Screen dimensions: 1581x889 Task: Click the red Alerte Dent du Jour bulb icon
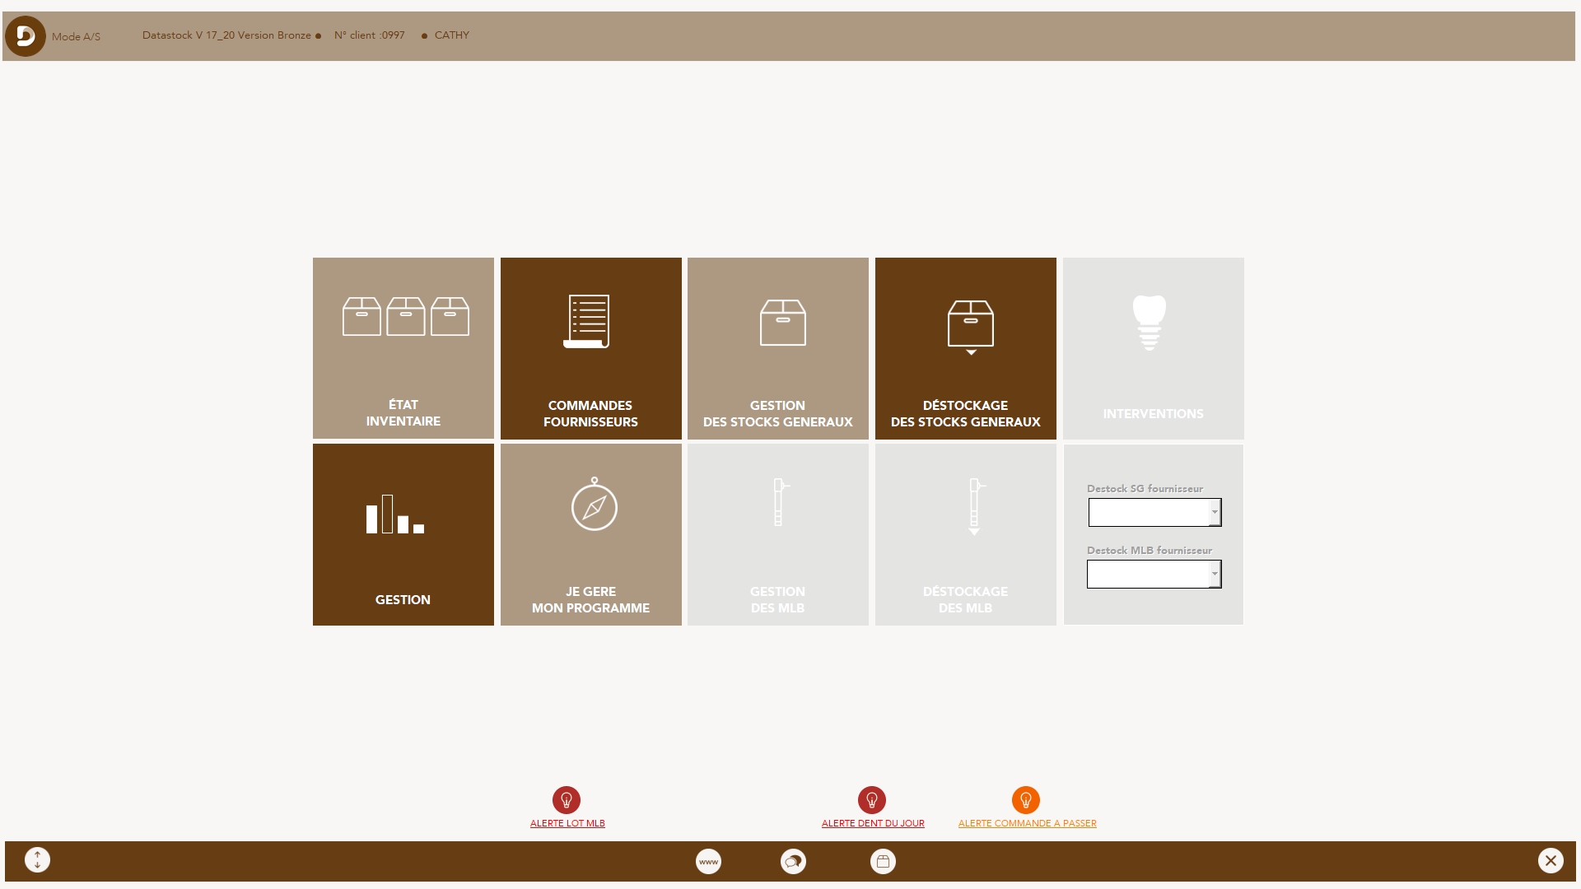point(872,800)
